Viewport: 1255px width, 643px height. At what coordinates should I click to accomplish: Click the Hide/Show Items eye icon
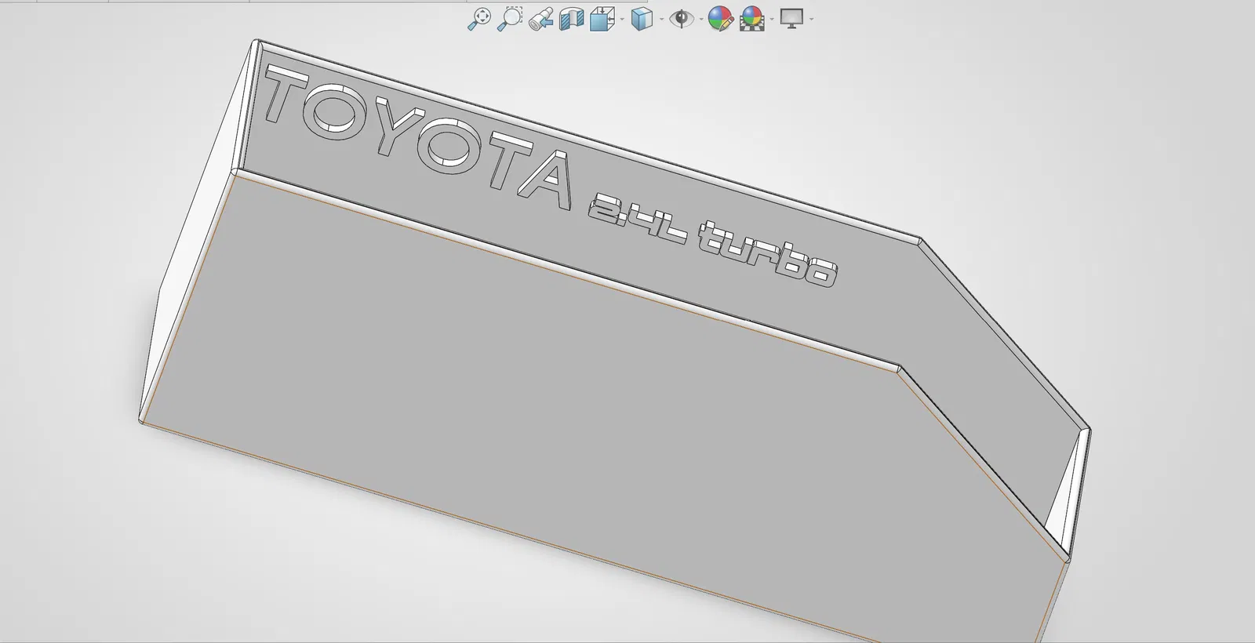point(682,19)
